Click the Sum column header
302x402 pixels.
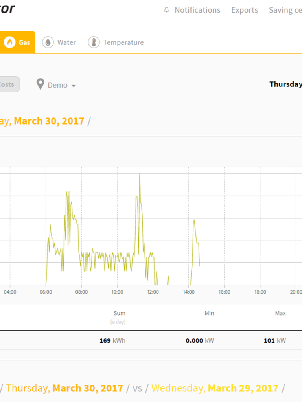pyautogui.click(x=120, y=313)
